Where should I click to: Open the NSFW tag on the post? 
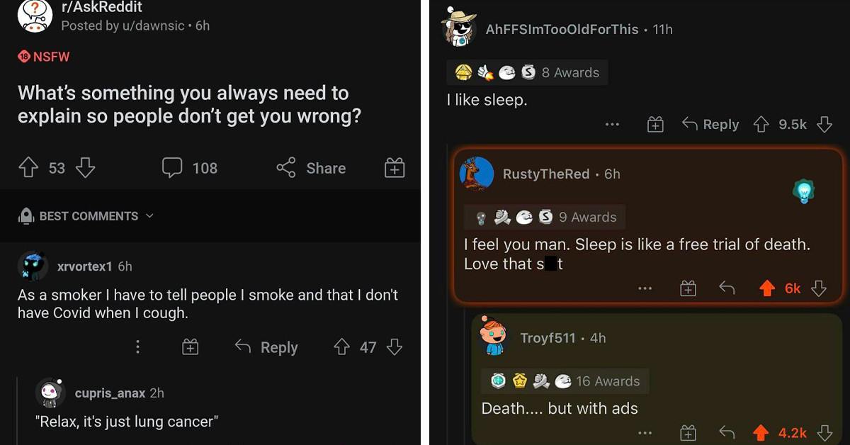pos(43,57)
